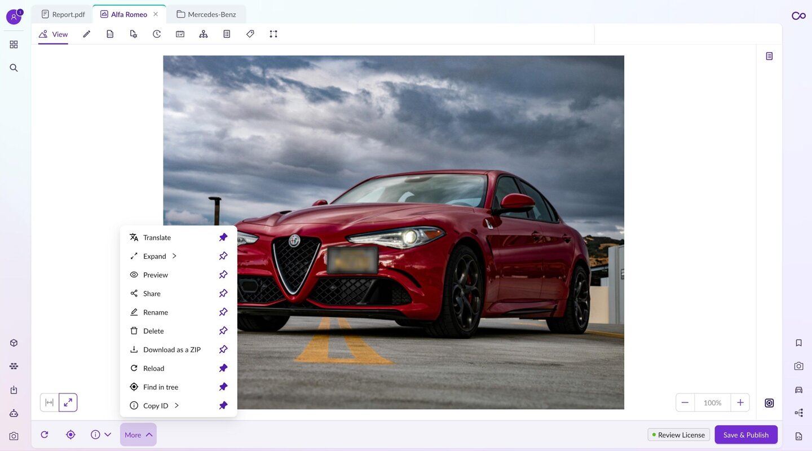Unpin Translate from the toolbar
The width and height of the screenshot is (812, 451).
tap(223, 237)
